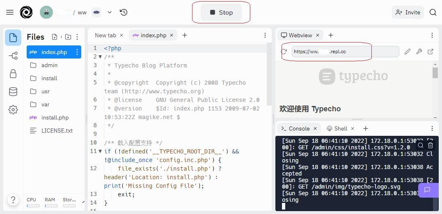Click the 'ww' repl name

(82, 13)
